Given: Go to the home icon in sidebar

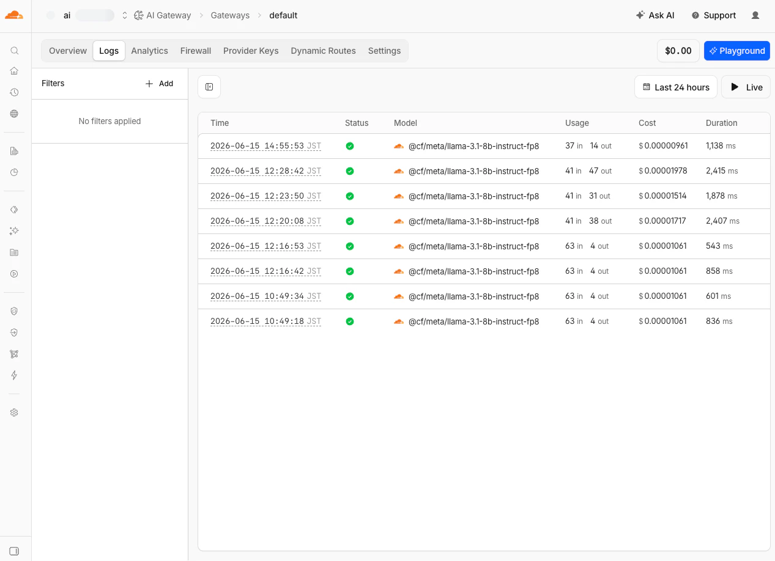Looking at the screenshot, I should (x=15, y=71).
